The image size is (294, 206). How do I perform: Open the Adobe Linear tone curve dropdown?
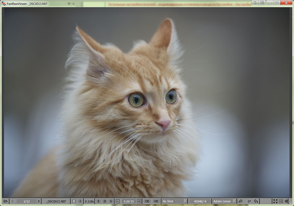pyautogui.click(x=234, y=201)
